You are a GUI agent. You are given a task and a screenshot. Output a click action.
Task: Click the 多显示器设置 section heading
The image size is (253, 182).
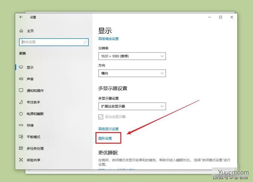pyautogui.click(x=113, y=88)
